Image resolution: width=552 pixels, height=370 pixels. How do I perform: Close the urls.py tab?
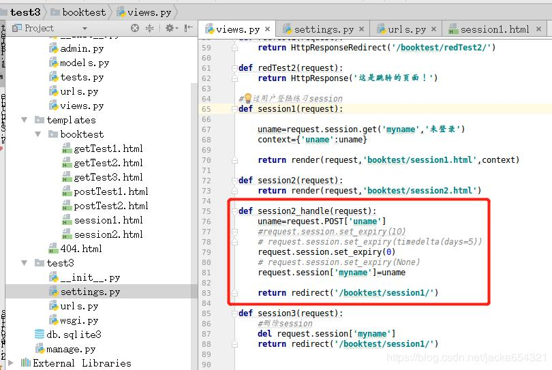click(433, 29)
